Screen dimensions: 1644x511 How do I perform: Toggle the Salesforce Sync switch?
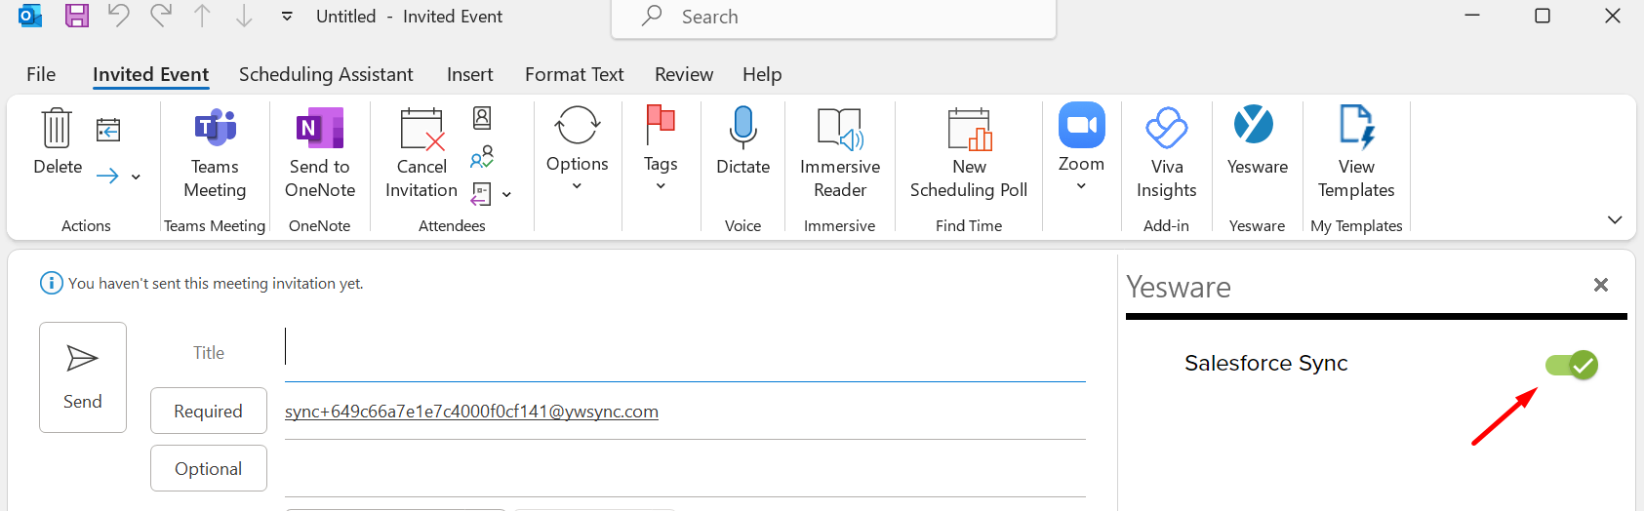click(1571, 366)
